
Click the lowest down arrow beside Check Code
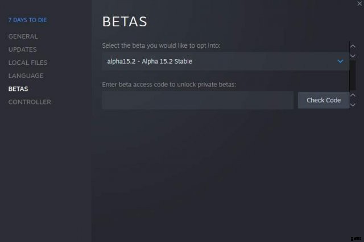click(x=353, y=105)
